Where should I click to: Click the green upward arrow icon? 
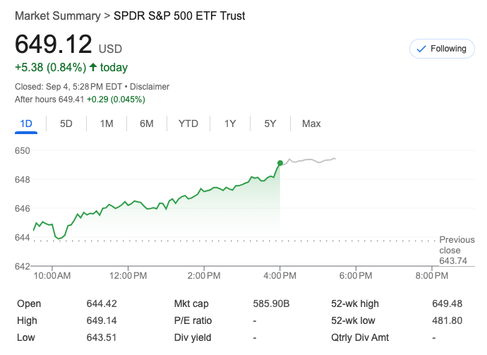tap(92, 68)
